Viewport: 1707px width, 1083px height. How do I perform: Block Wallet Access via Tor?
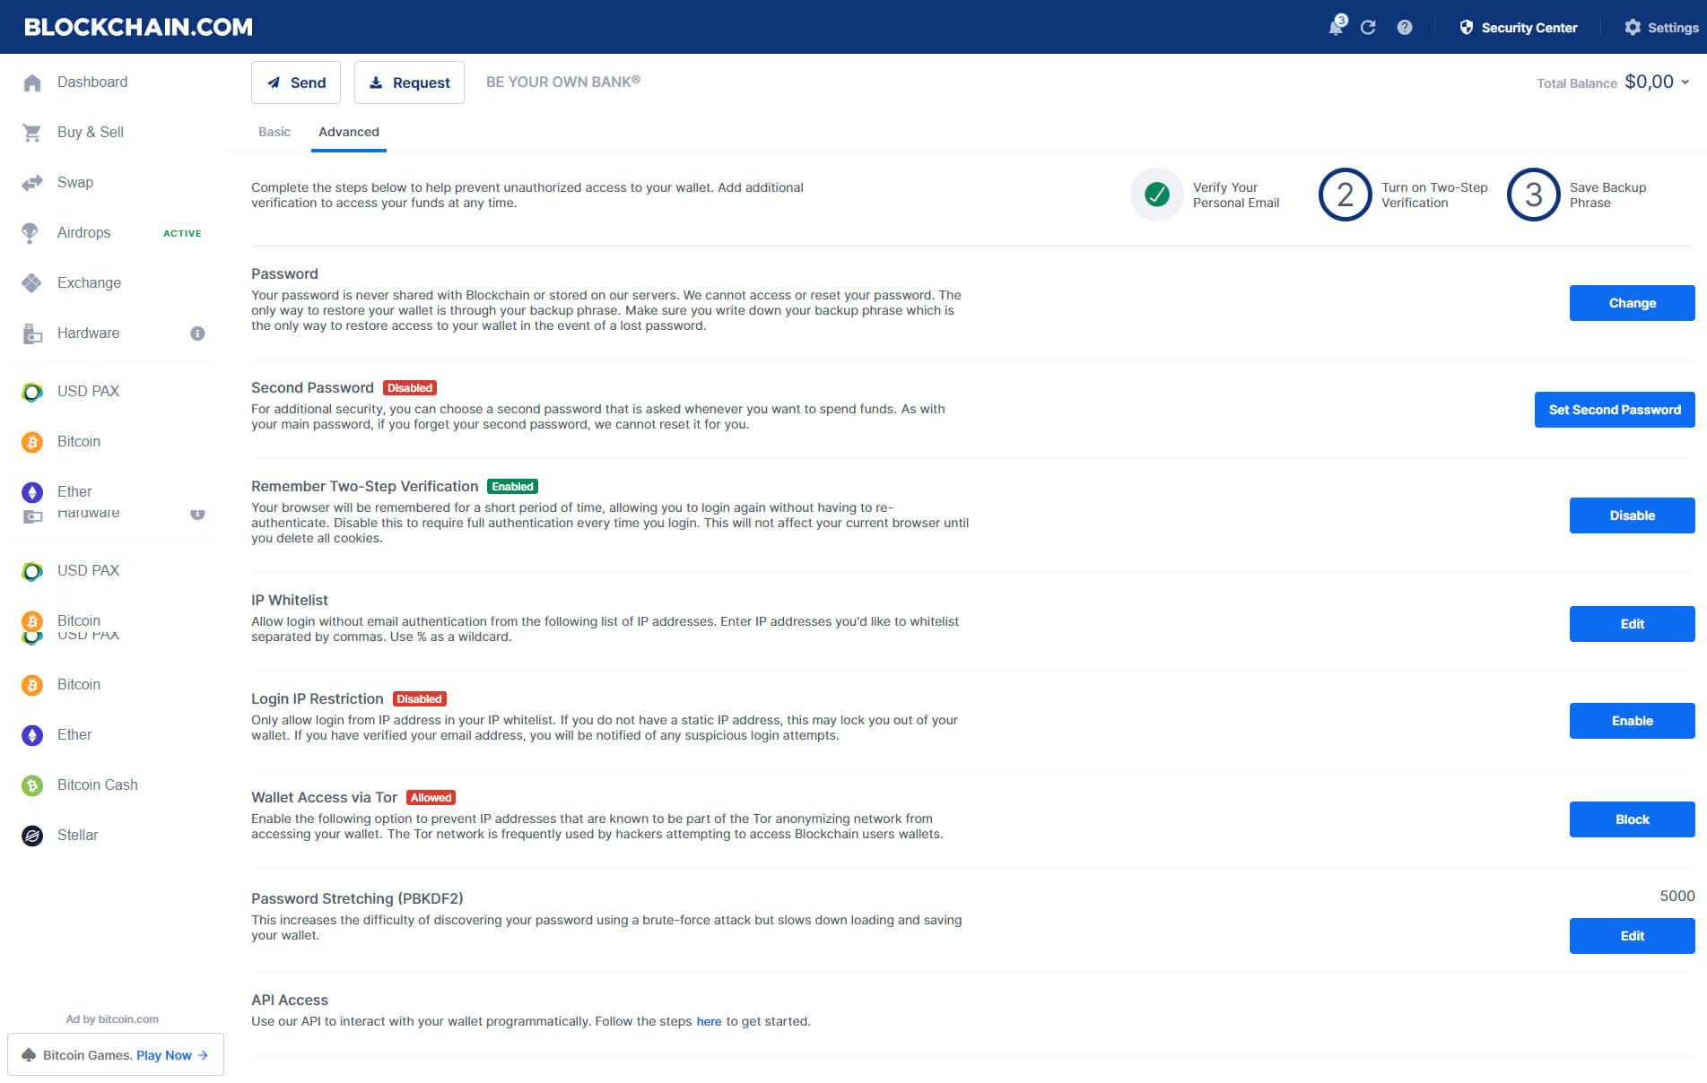point(1632,819)
